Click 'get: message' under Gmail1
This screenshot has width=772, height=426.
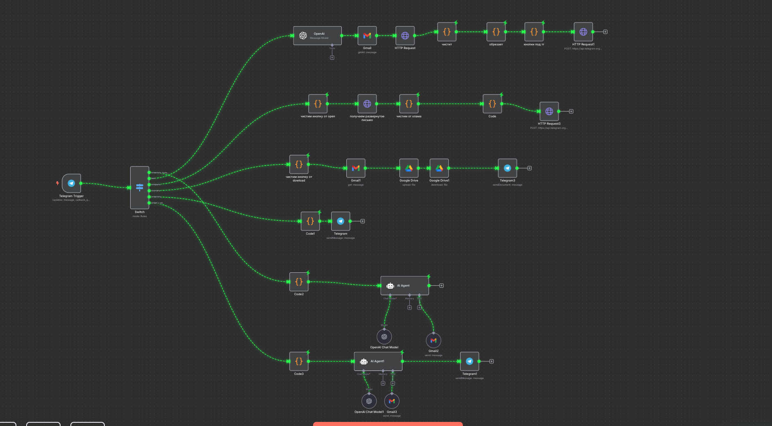coord(356,185)
